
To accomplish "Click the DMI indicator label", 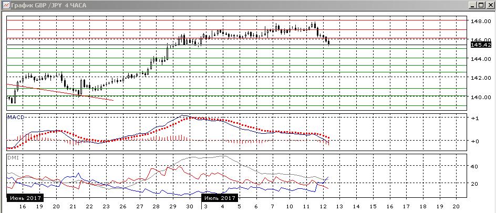I will pyautogui.click(x=13, y=157).
